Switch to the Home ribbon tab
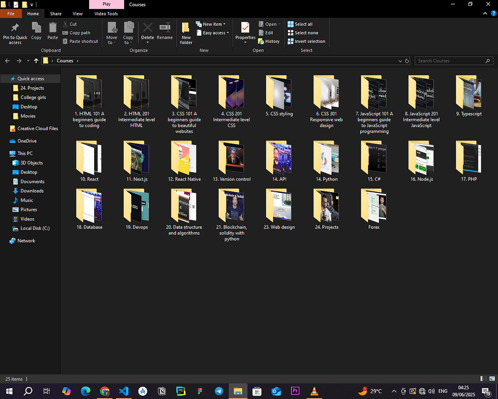 tap(33, 14)
